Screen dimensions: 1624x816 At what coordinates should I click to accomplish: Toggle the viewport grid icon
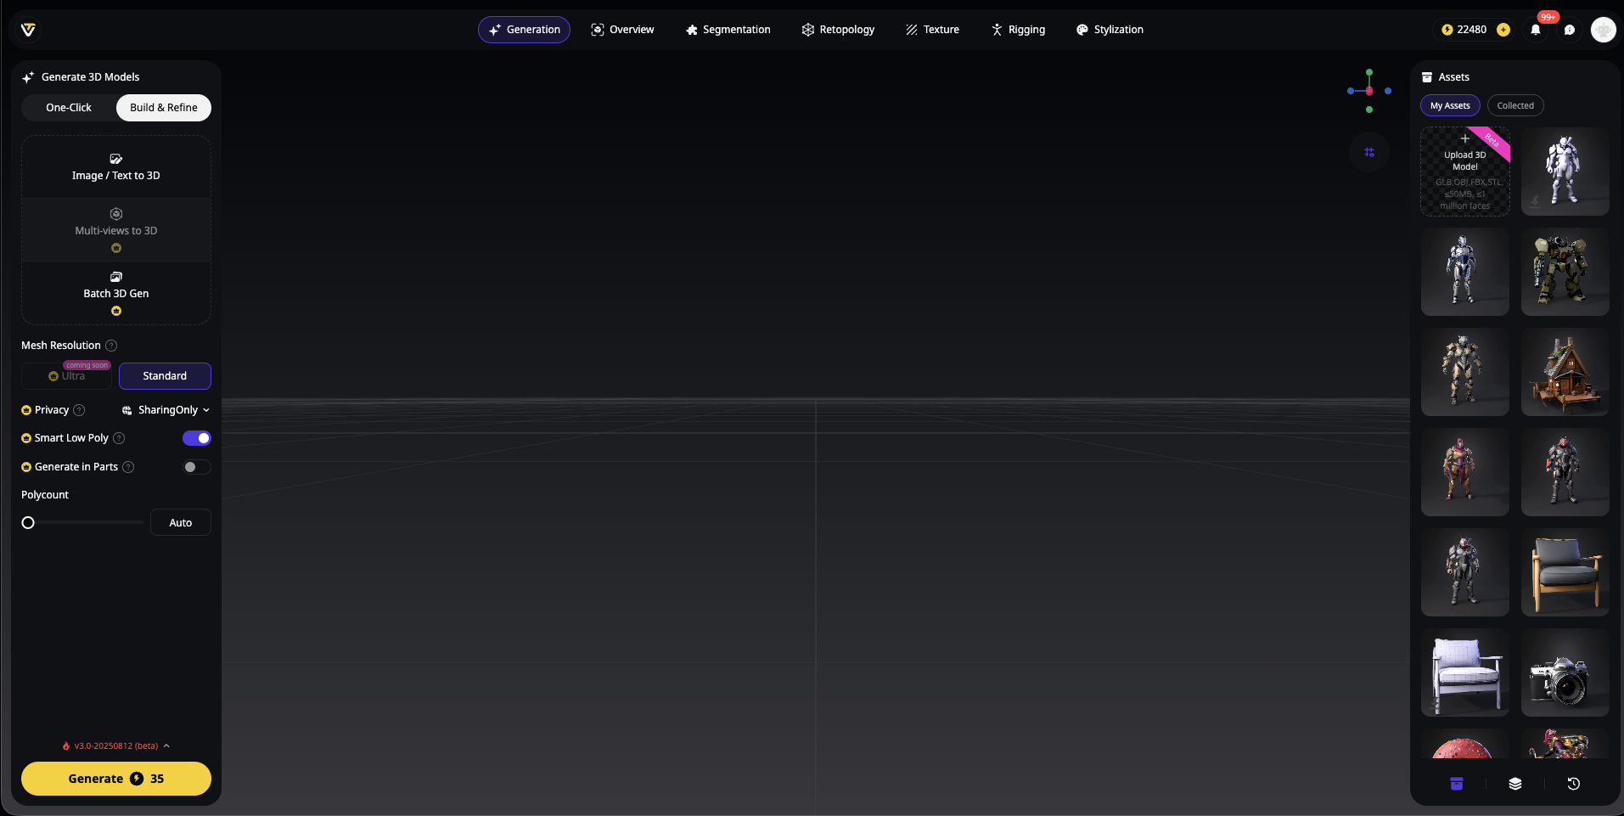tap(1369, 153)
